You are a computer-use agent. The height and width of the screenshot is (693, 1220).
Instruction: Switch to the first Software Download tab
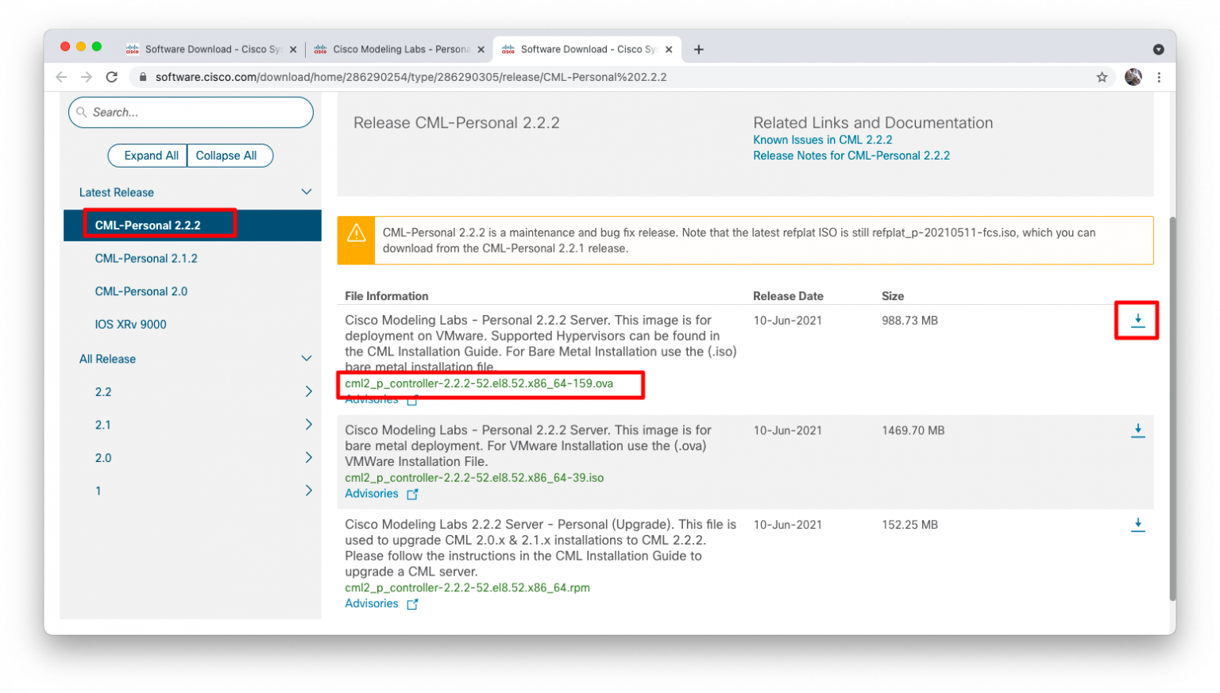coord(210,48)
